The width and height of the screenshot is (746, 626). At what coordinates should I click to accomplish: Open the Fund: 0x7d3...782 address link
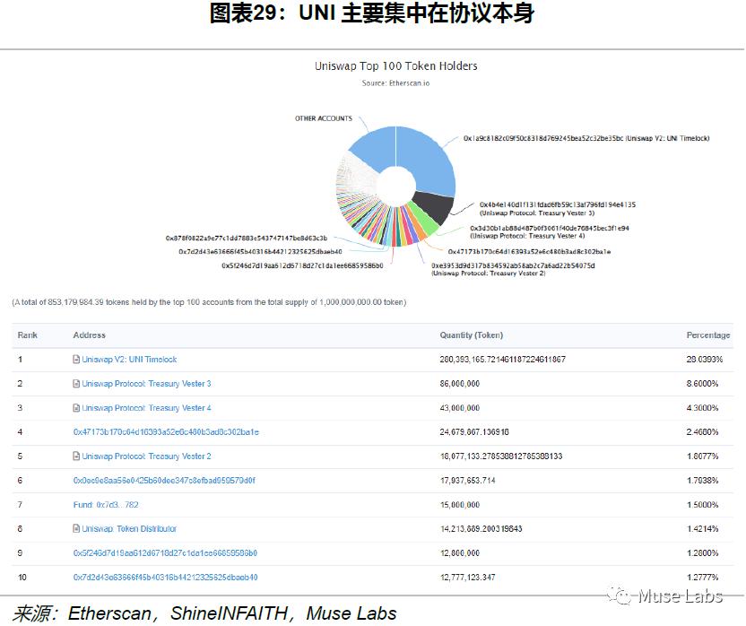pyautogui.click(x=106, y=505)
